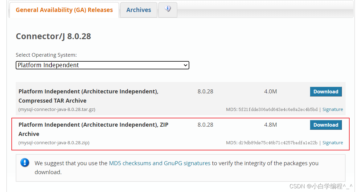This screenshot has height=192, width=357.
Task: Download the Compressed TAR Archive
Action: [326, 92]
